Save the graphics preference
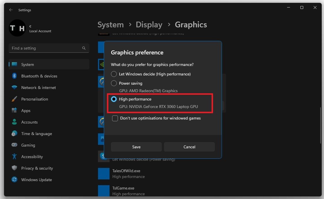This screenshot has width=324, height=199. click(x=136, y=147)
